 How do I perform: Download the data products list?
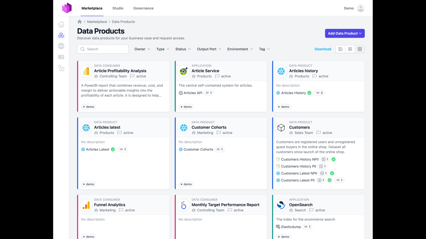point(323,49)
